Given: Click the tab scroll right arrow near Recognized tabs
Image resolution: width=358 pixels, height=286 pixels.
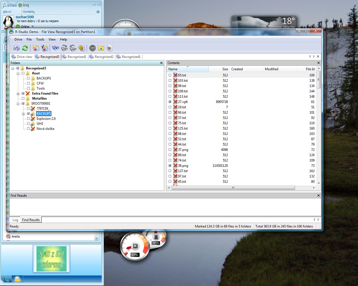Looking at the screenshot, I should pos(314,57).
